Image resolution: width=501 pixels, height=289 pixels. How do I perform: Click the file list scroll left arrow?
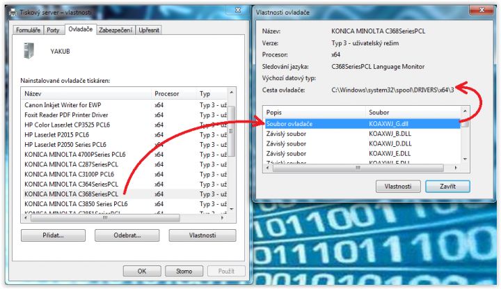click(268, 168)
